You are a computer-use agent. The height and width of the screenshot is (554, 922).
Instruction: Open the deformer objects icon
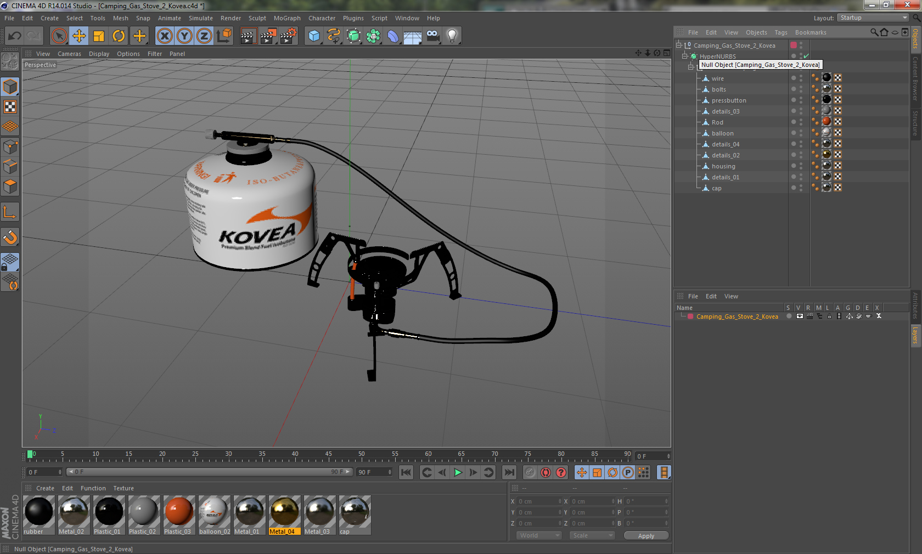tap(393, 36)
